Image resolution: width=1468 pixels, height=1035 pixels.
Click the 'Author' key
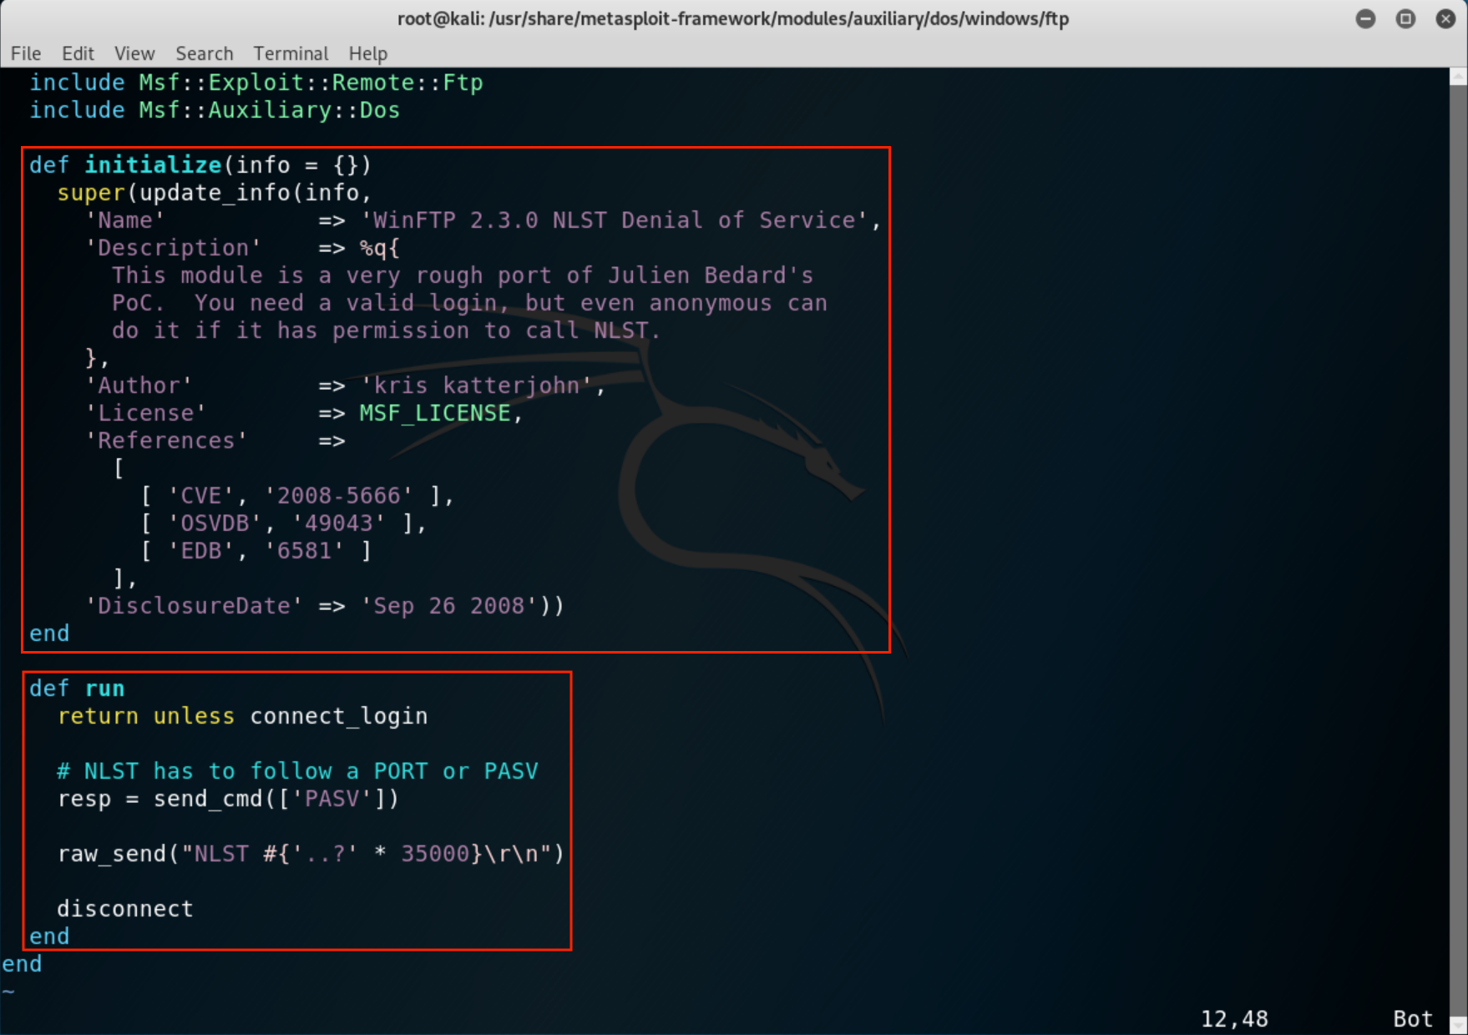click(x=139, y=386)
